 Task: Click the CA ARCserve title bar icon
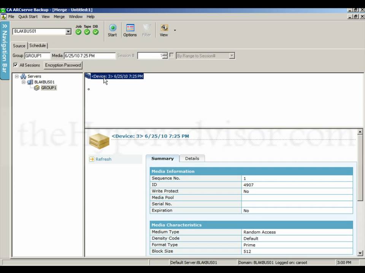pos(3,10)
